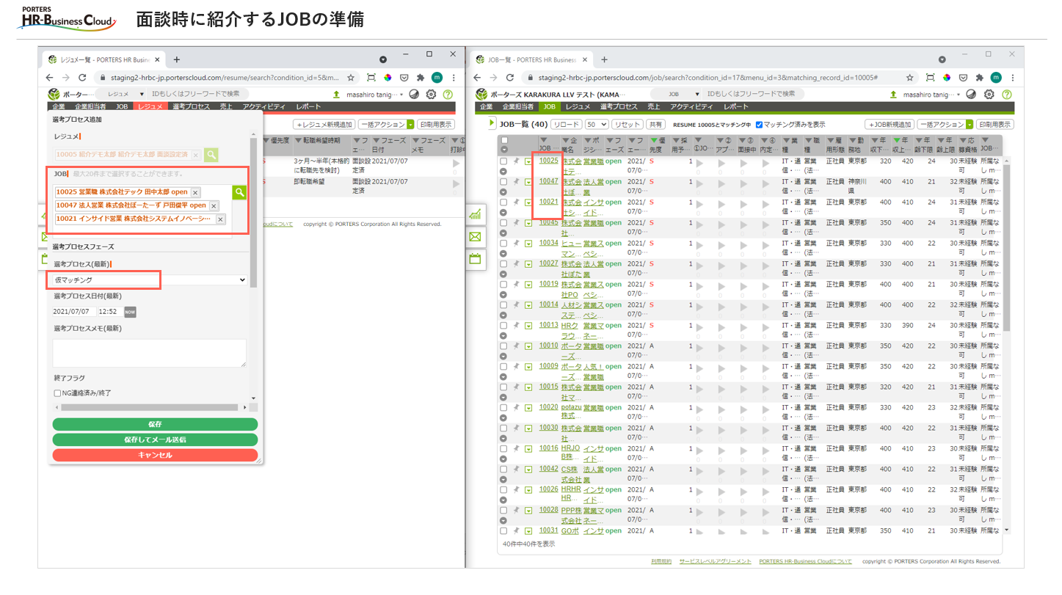Open job ID 10045 link
Viewport: 1062px width, 595px height.
pos(548,222)
